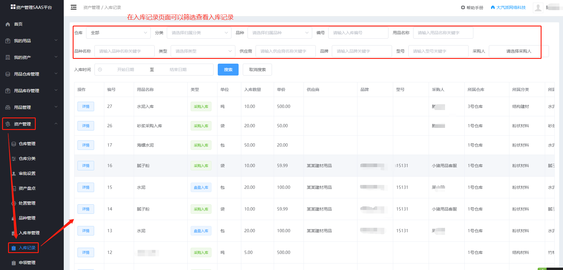Open 品种管理 submenu item
The width and height of the screenshot is (563, 270).
coord(27,218)
